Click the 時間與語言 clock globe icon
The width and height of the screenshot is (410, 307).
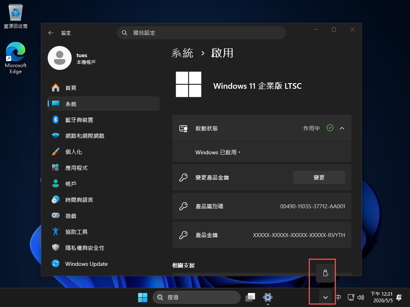tap(55, 200)
